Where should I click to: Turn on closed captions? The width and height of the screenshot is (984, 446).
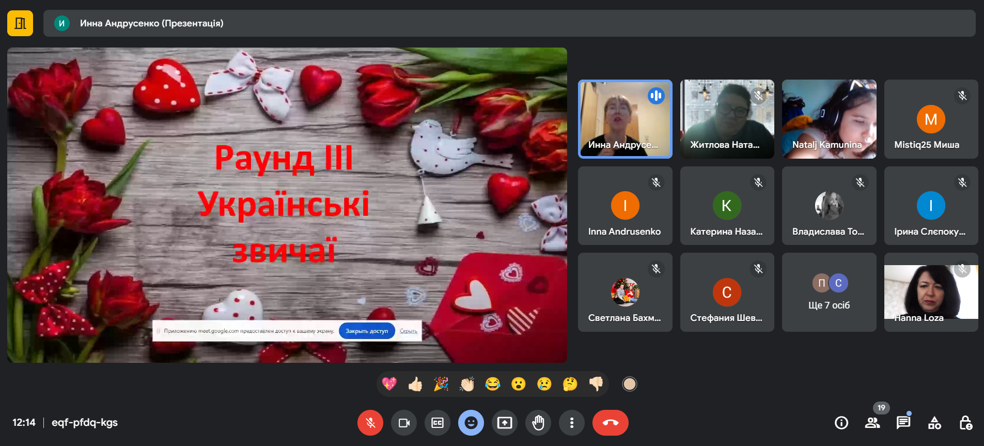coord(438,423)
